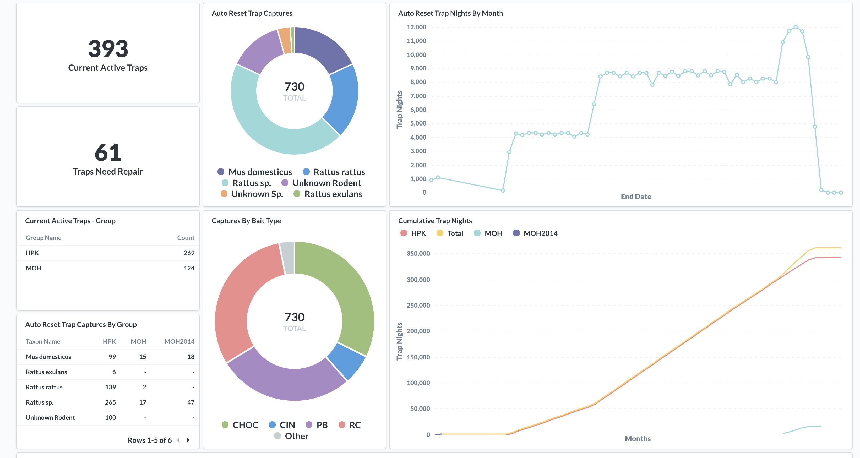Go to previous page of captures table
The image size is (860, 458).
[179, 440]
